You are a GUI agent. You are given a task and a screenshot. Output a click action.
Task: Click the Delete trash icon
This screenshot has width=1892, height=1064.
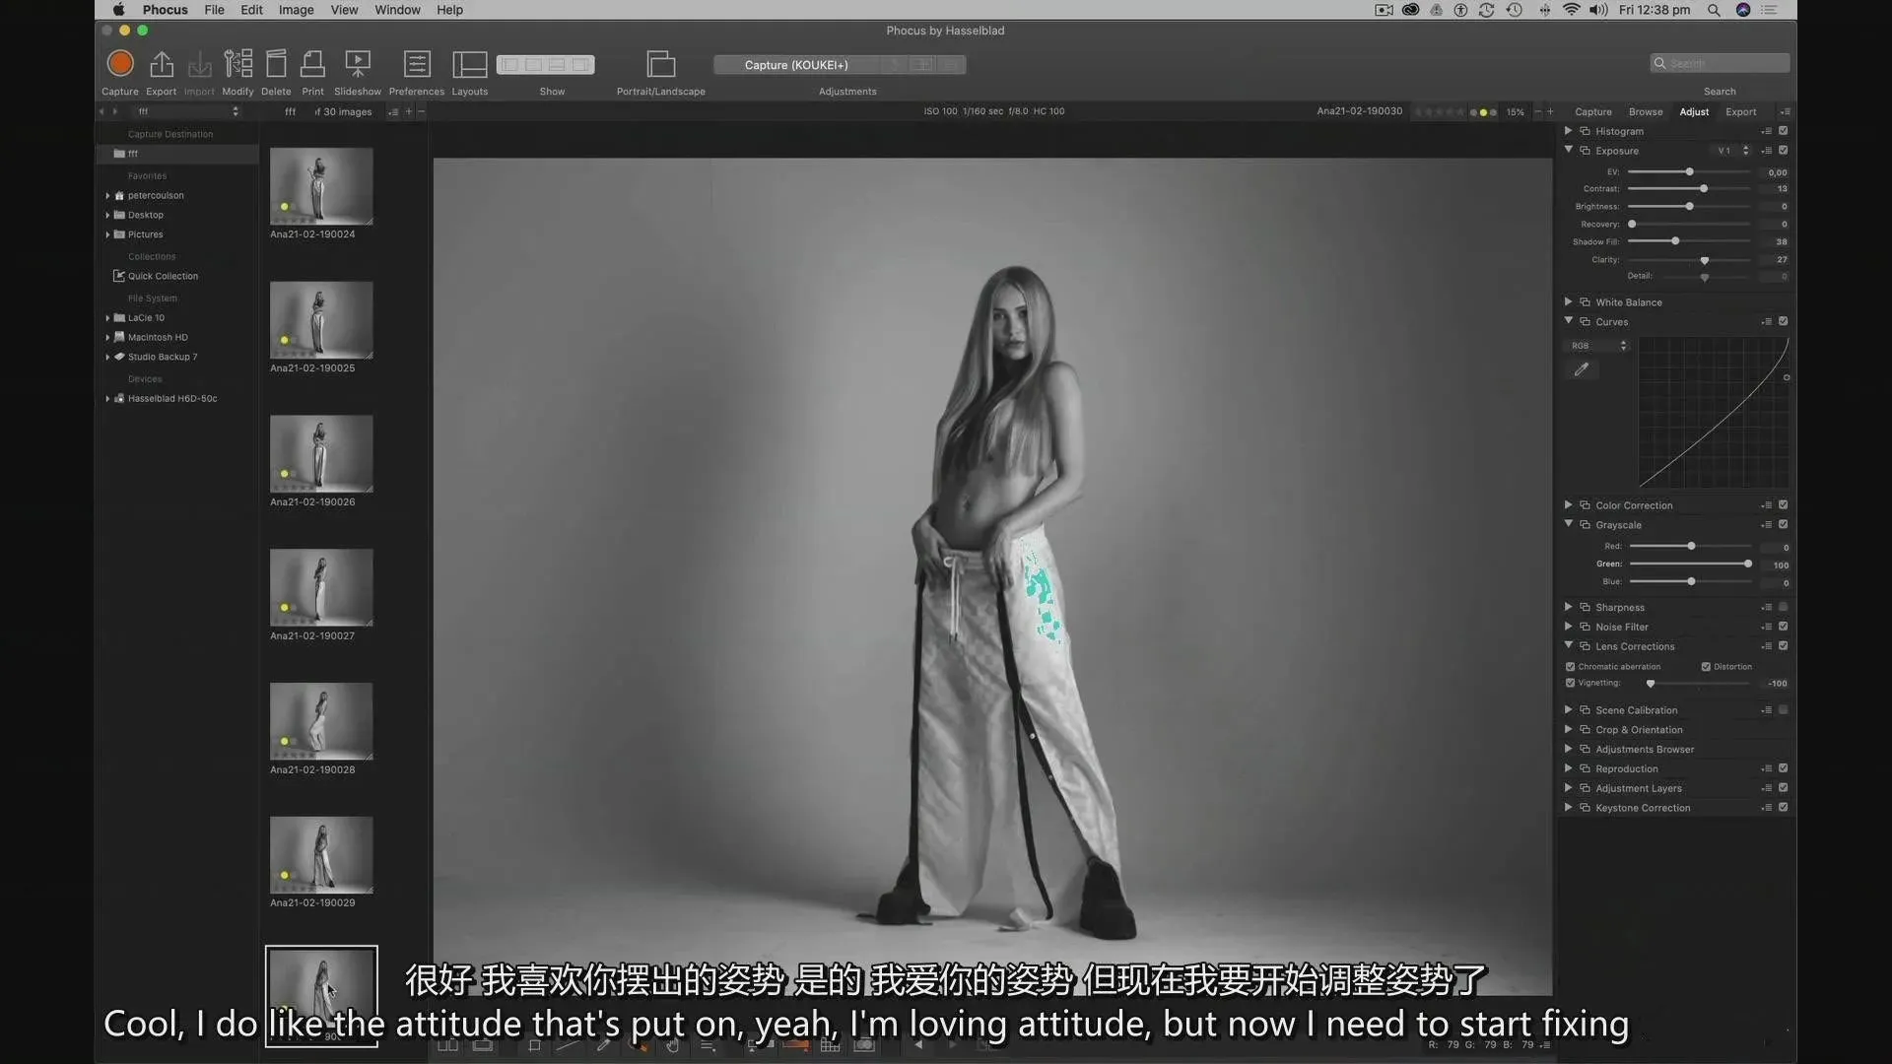tap(276, 64)
